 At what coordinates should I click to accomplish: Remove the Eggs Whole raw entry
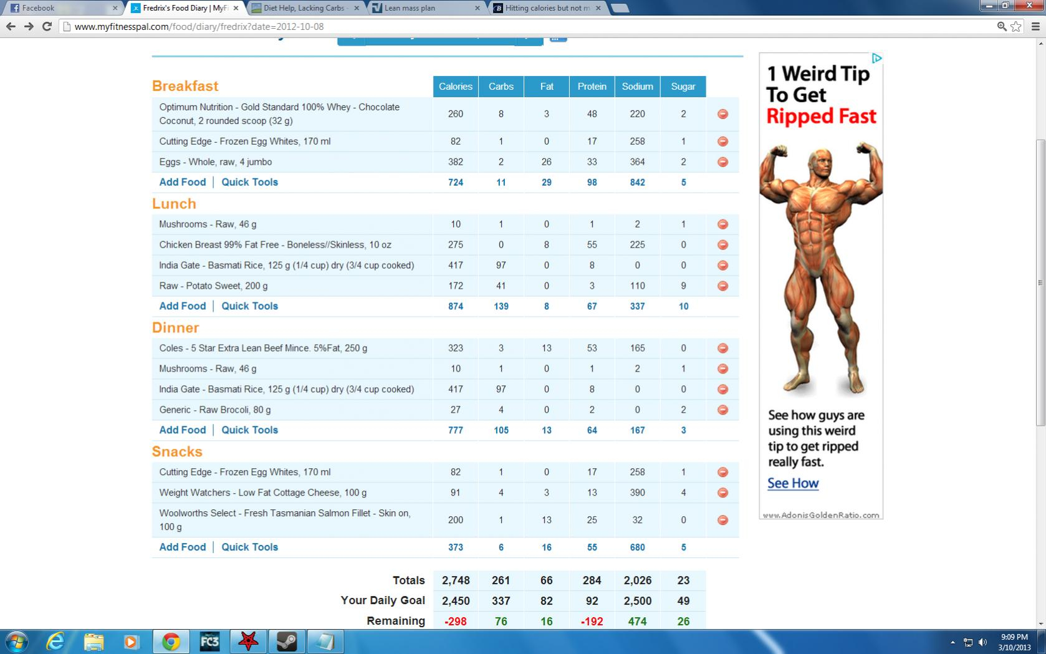click(722, 162)
